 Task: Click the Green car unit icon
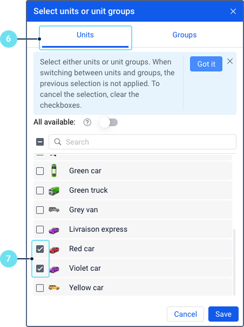(54, 171)
